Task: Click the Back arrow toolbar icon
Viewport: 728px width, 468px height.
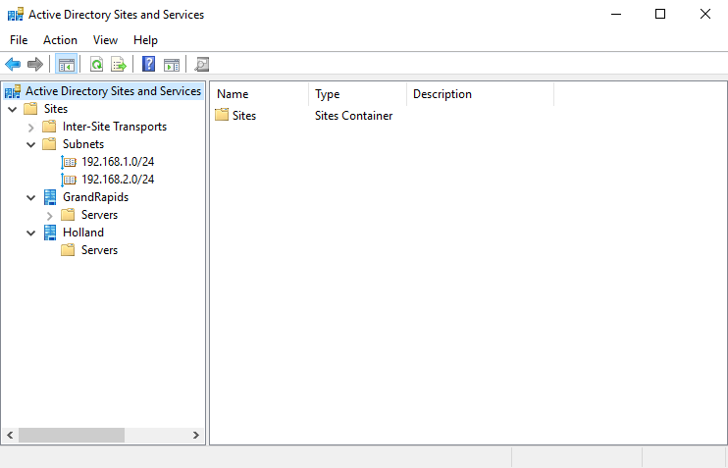Action: 13,65
